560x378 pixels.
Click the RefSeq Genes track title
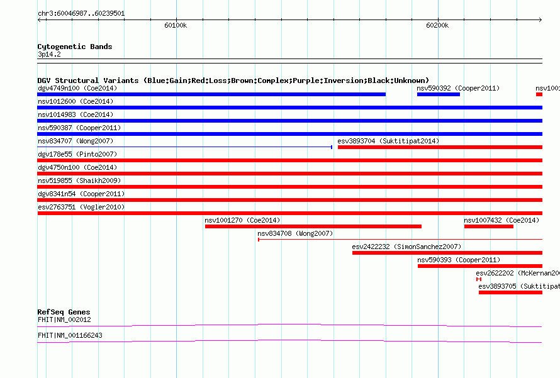64,312
